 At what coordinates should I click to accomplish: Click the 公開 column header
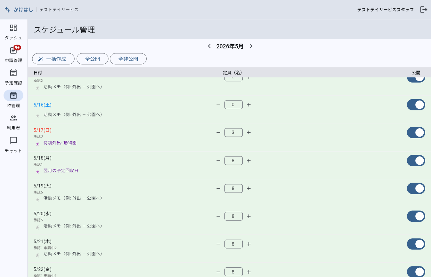pyautogui.click(x=416, y=73)
